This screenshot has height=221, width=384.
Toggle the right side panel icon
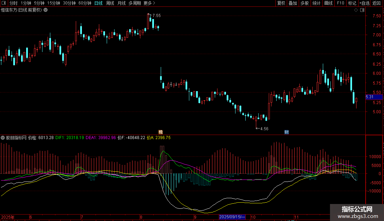tap(361, 10)
